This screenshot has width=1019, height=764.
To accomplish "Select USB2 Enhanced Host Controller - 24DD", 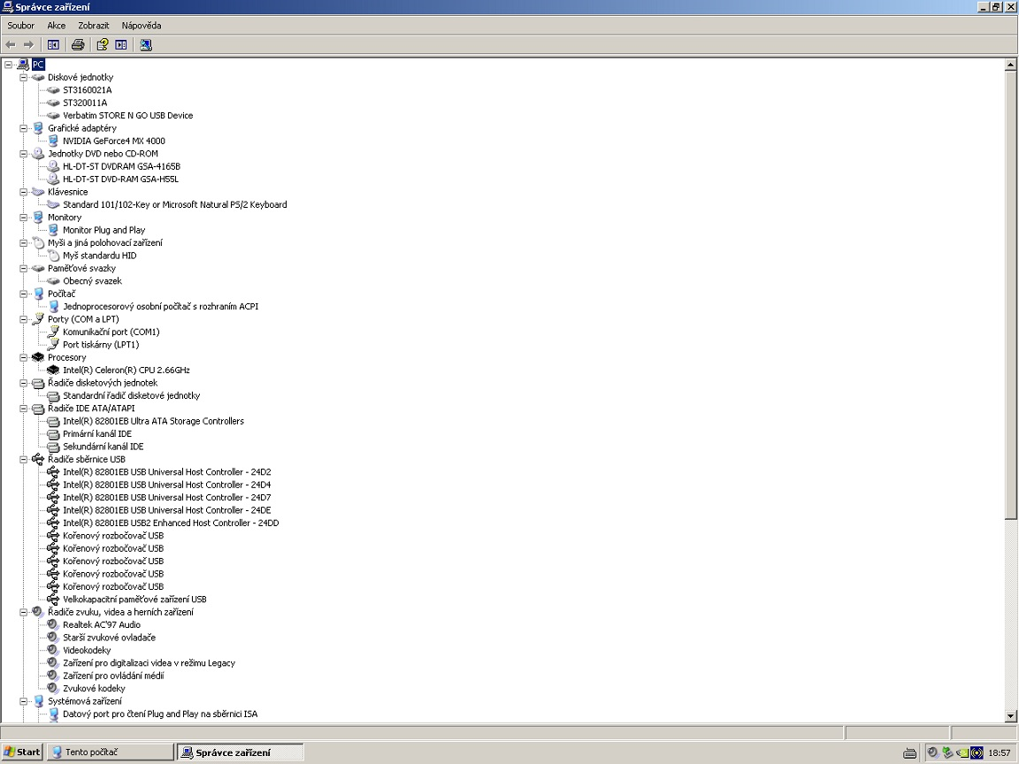I will click(x=171, y=523).
